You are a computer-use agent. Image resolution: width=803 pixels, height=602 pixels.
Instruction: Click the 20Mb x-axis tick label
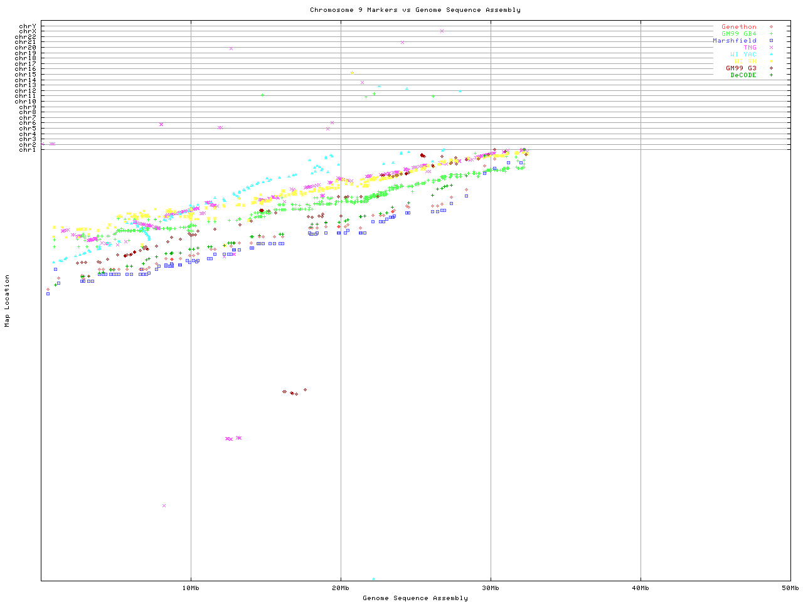tap(341, 588)
